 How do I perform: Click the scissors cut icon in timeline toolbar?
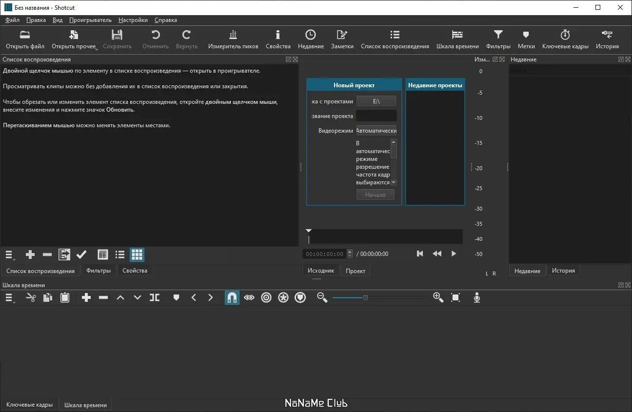point(31,297)
